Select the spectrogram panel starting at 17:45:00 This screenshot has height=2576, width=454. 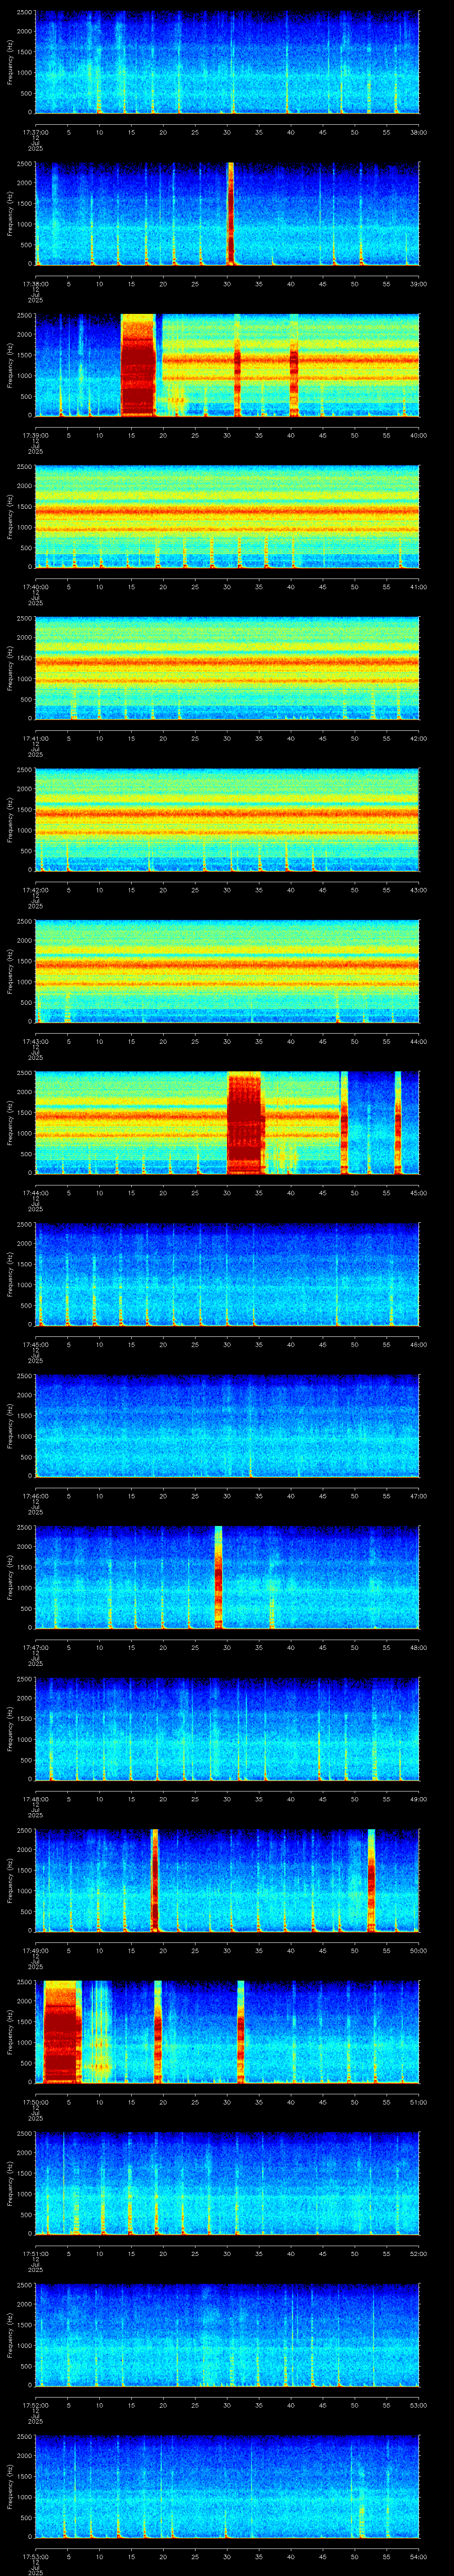[x=227, y=1275]
